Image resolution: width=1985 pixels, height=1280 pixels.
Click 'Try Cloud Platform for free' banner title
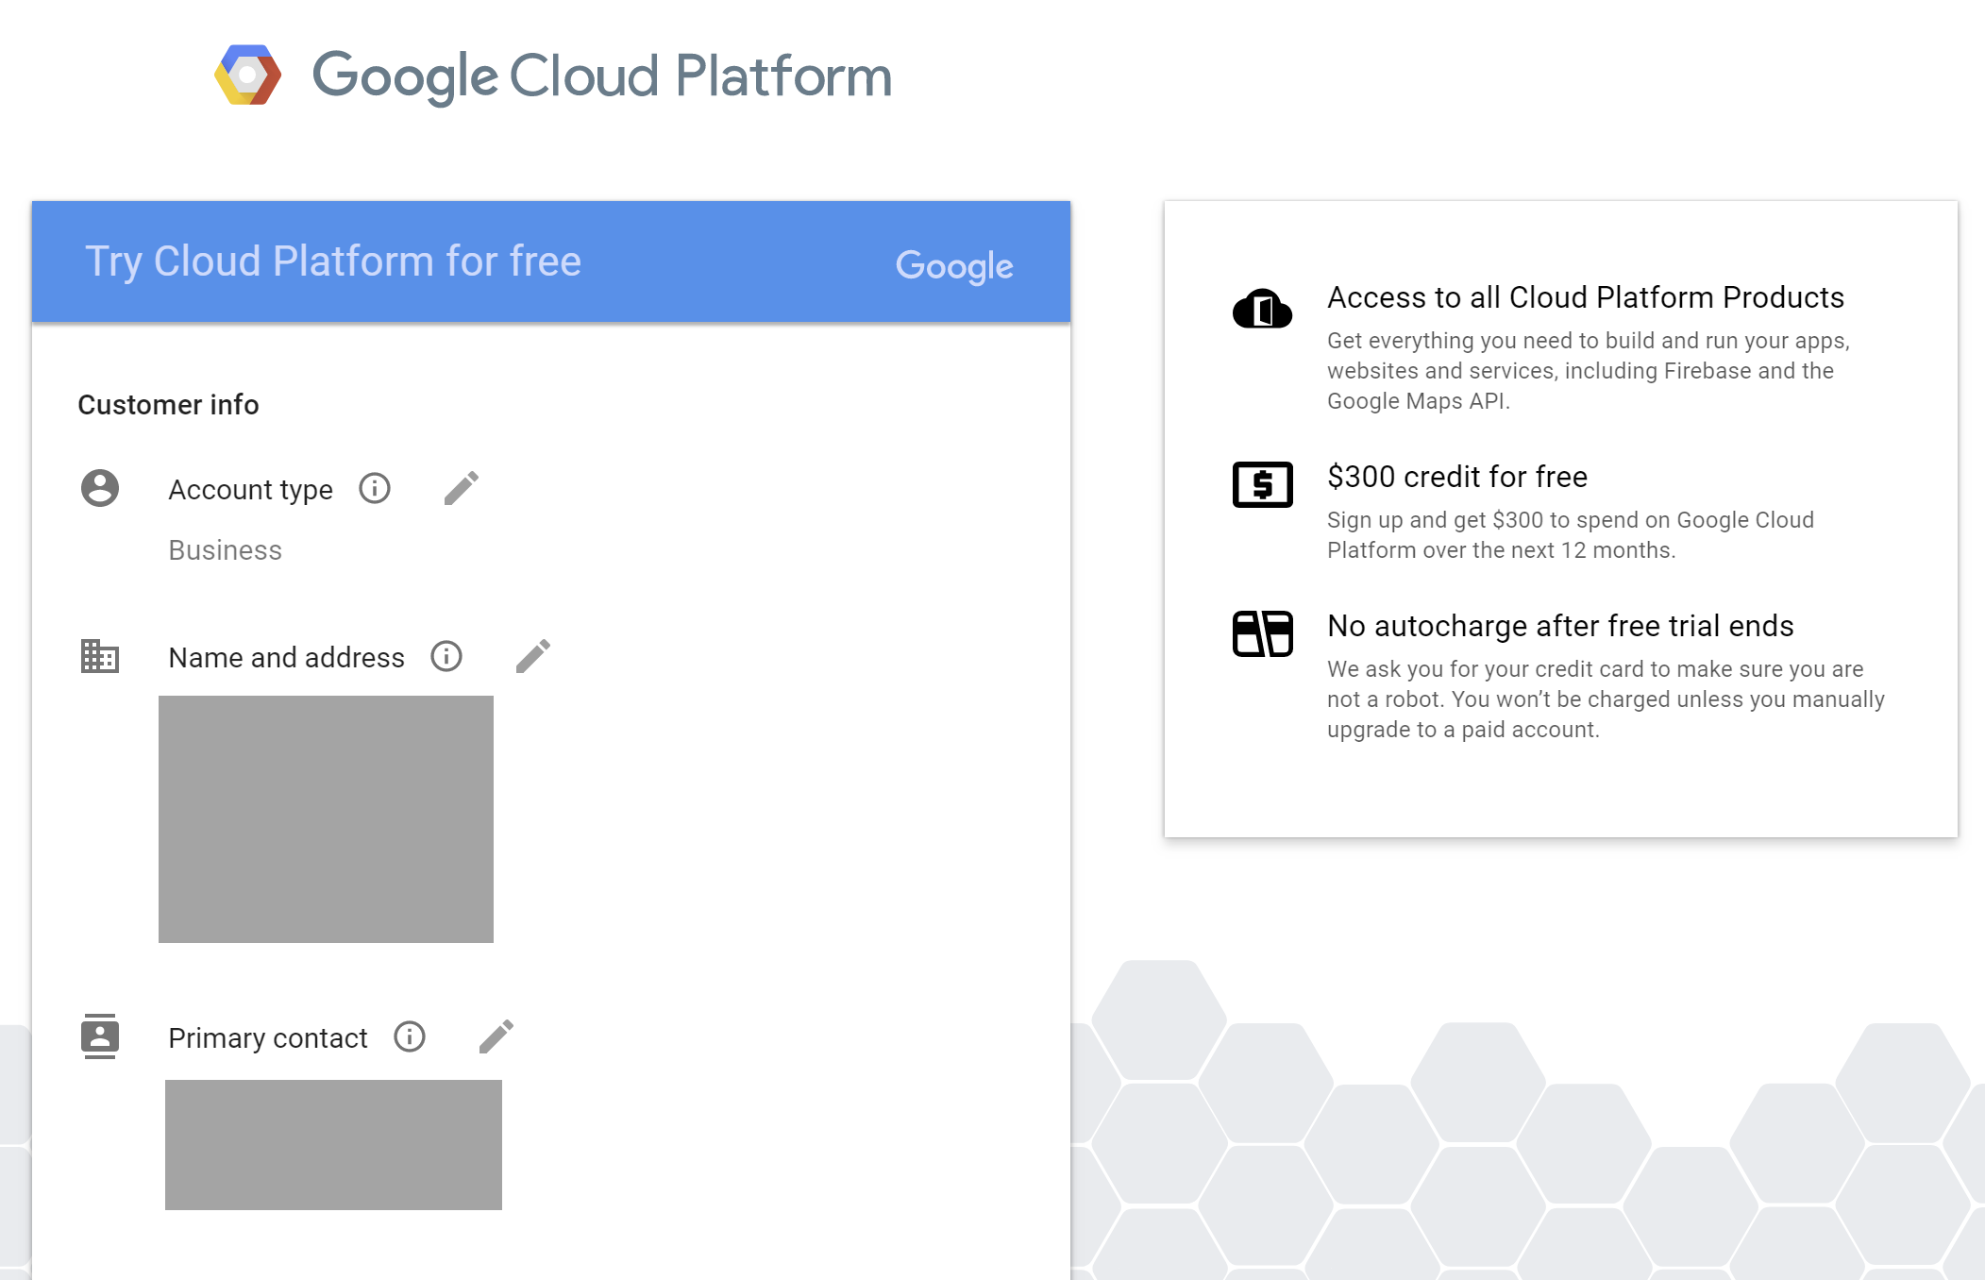(333, 261)
